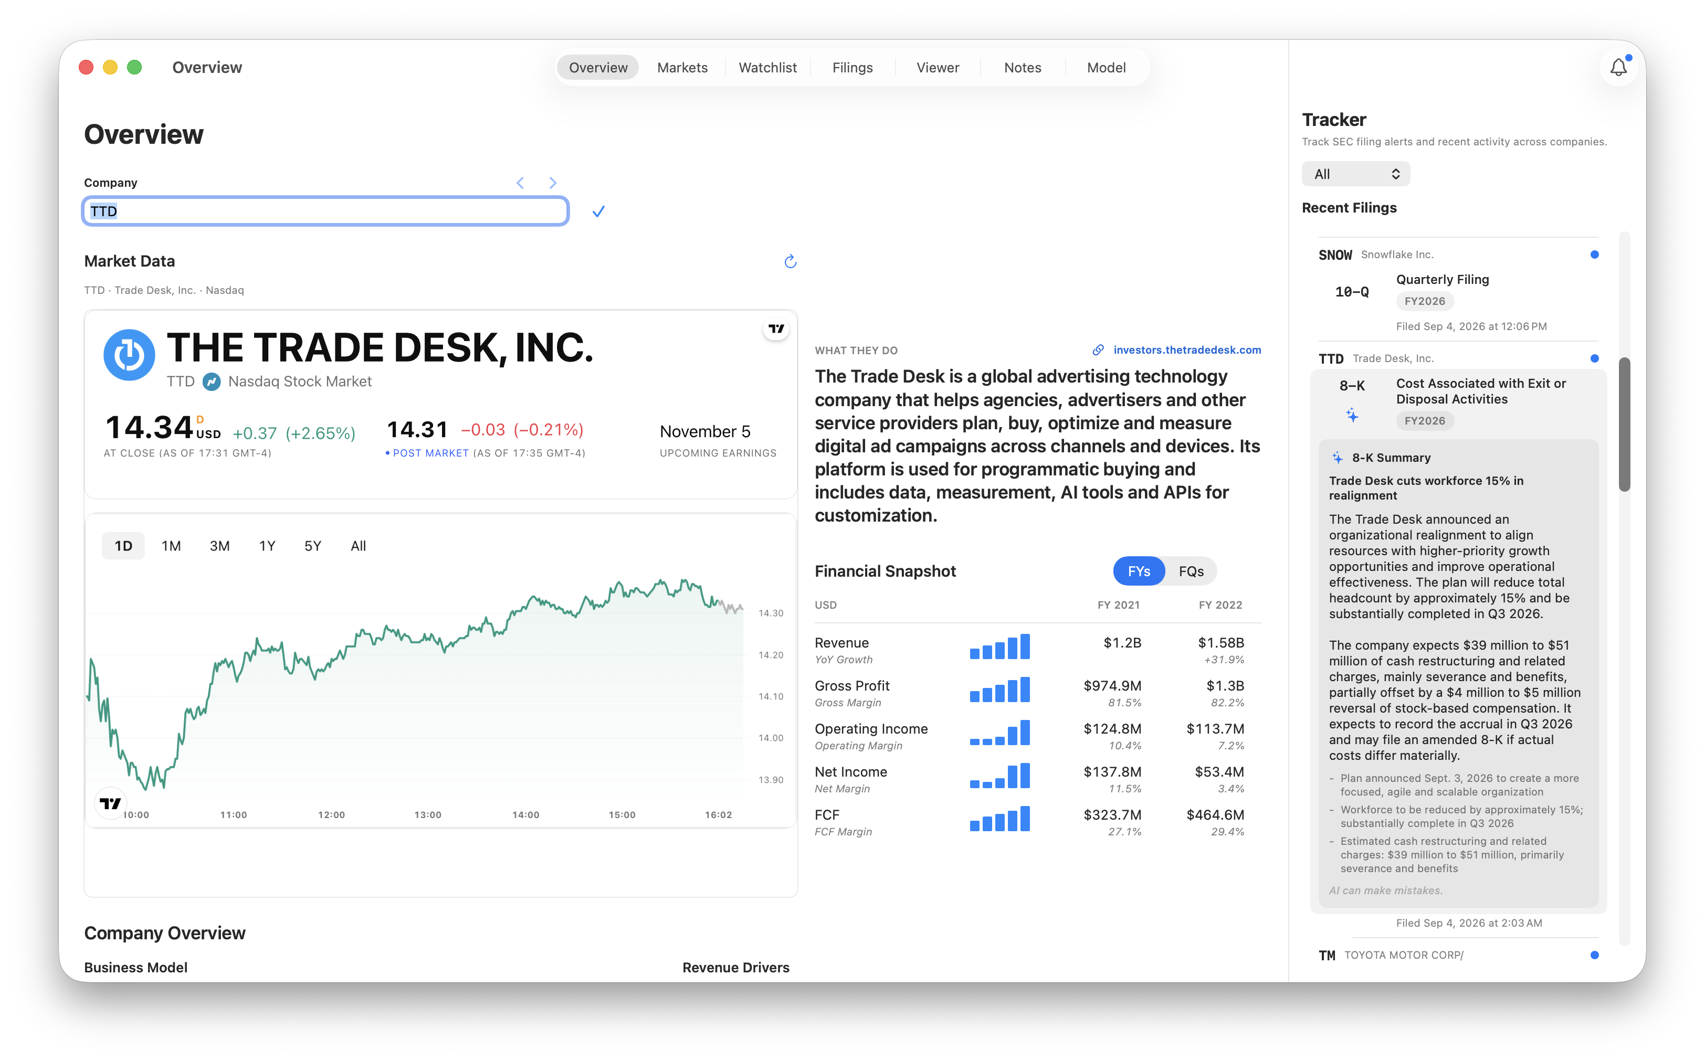This screenshot has height=1060, width=1705.
Task: Go to previous company arrow
Action: pos(520,183)
